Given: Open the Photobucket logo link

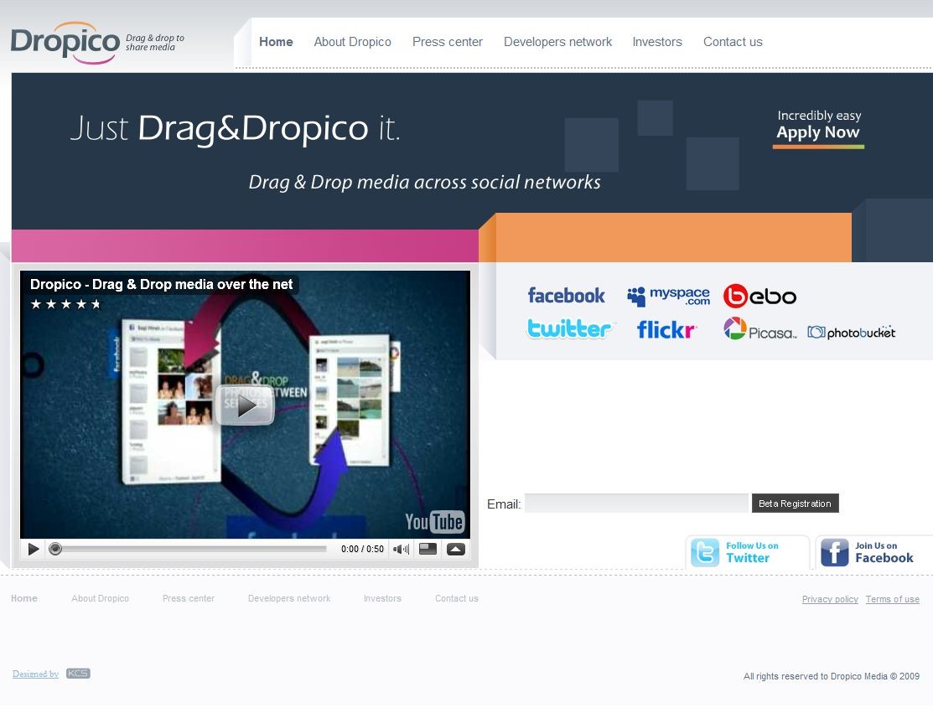Looking at the screenshot, I should click(x=851, y=332).
